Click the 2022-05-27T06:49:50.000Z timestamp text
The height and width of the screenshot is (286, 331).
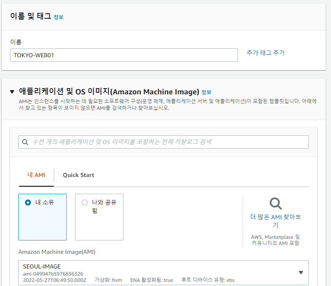55,280
